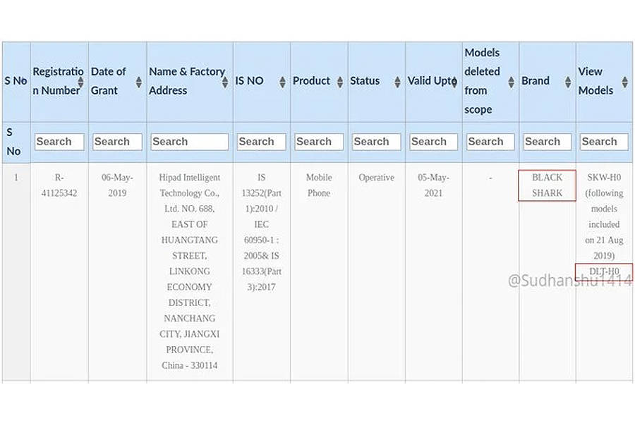The width and height of the screenshot is (635, 423).
Task: Select the Valid Upto header label
Action: (432, 81)
